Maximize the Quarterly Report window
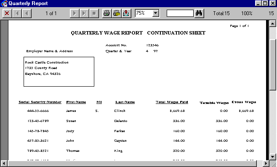Screen dimensions: 277x167 (x=265, y=3)
